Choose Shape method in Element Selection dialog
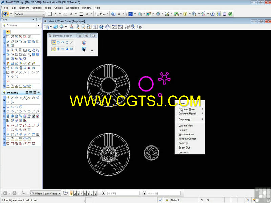The image size is (271, 203). click(63, 42)
